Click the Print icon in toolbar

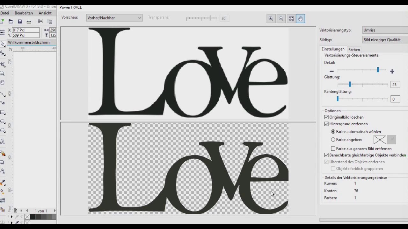pyautogui.click(x=29, y=21)
